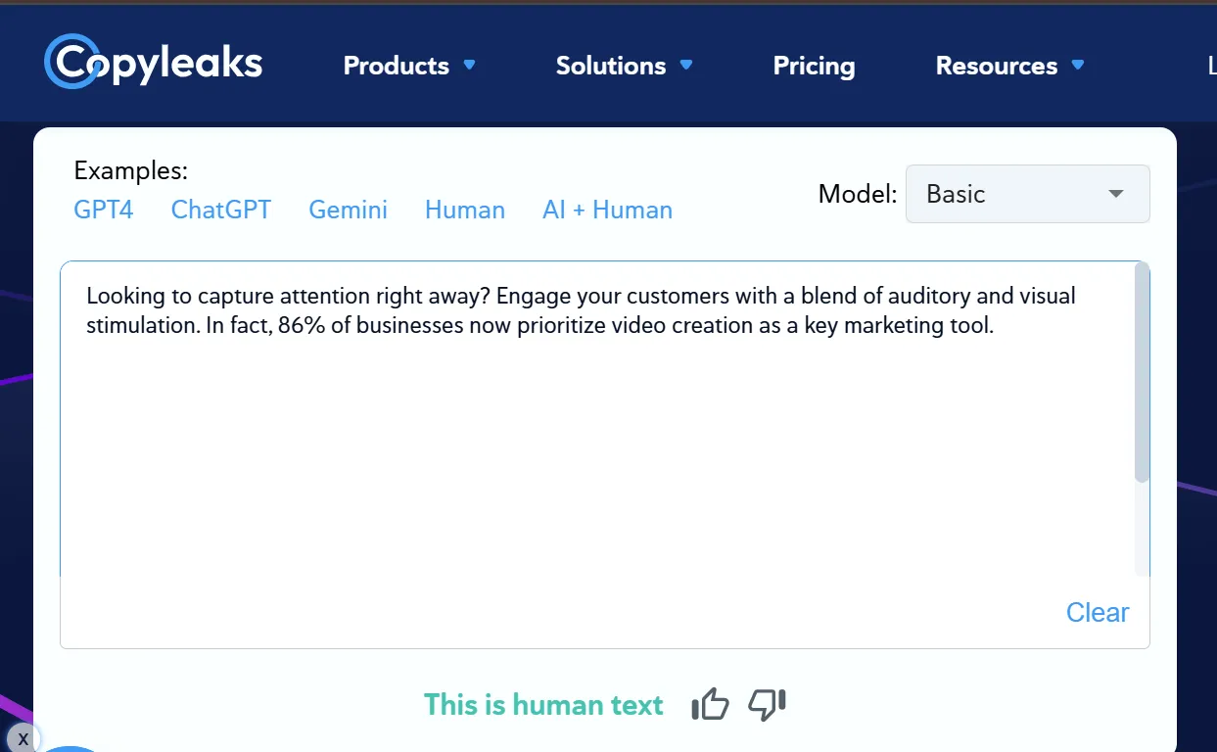Click the 'Model:' label
This screenshot has height=752, width=1217.
857,194
